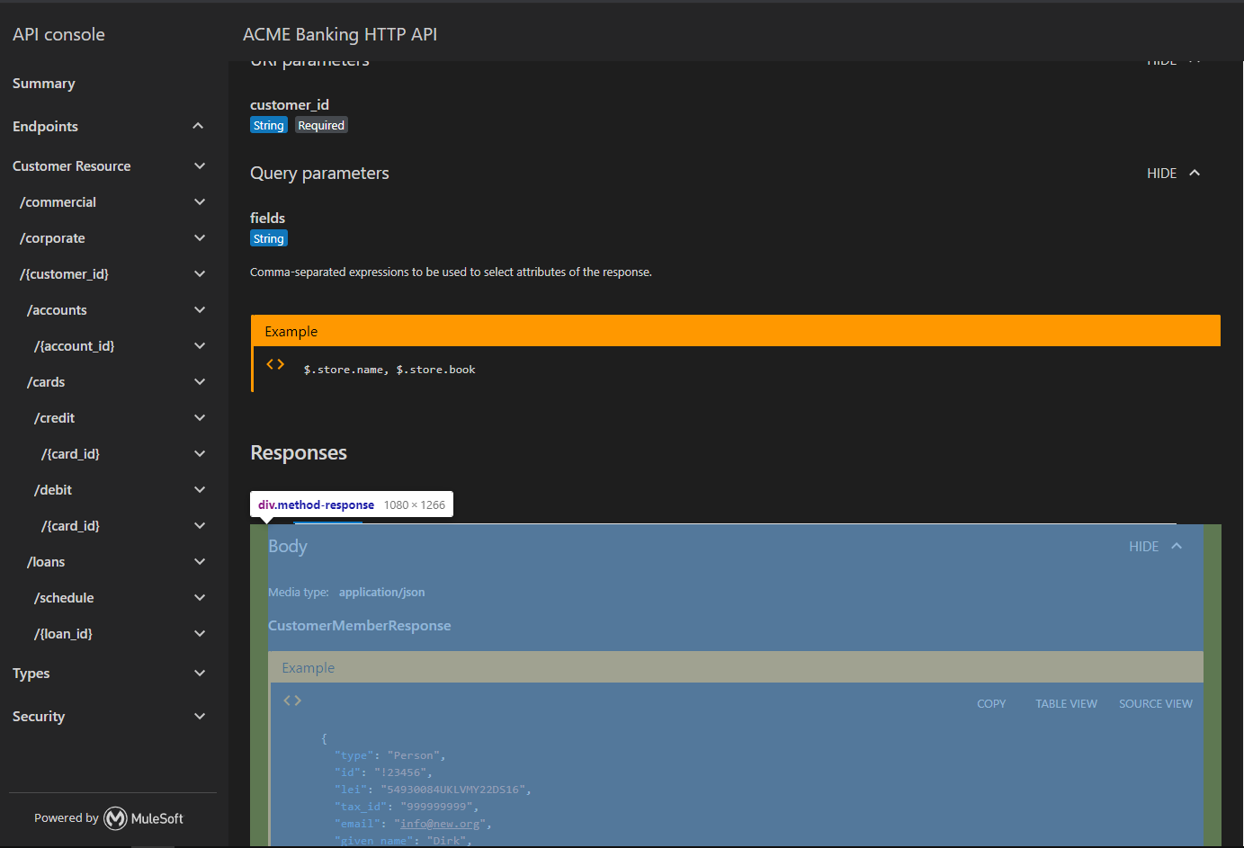Screen dimensions: 1244x848
Task: Click code icon in response example
Action: [x=292, y=701]
